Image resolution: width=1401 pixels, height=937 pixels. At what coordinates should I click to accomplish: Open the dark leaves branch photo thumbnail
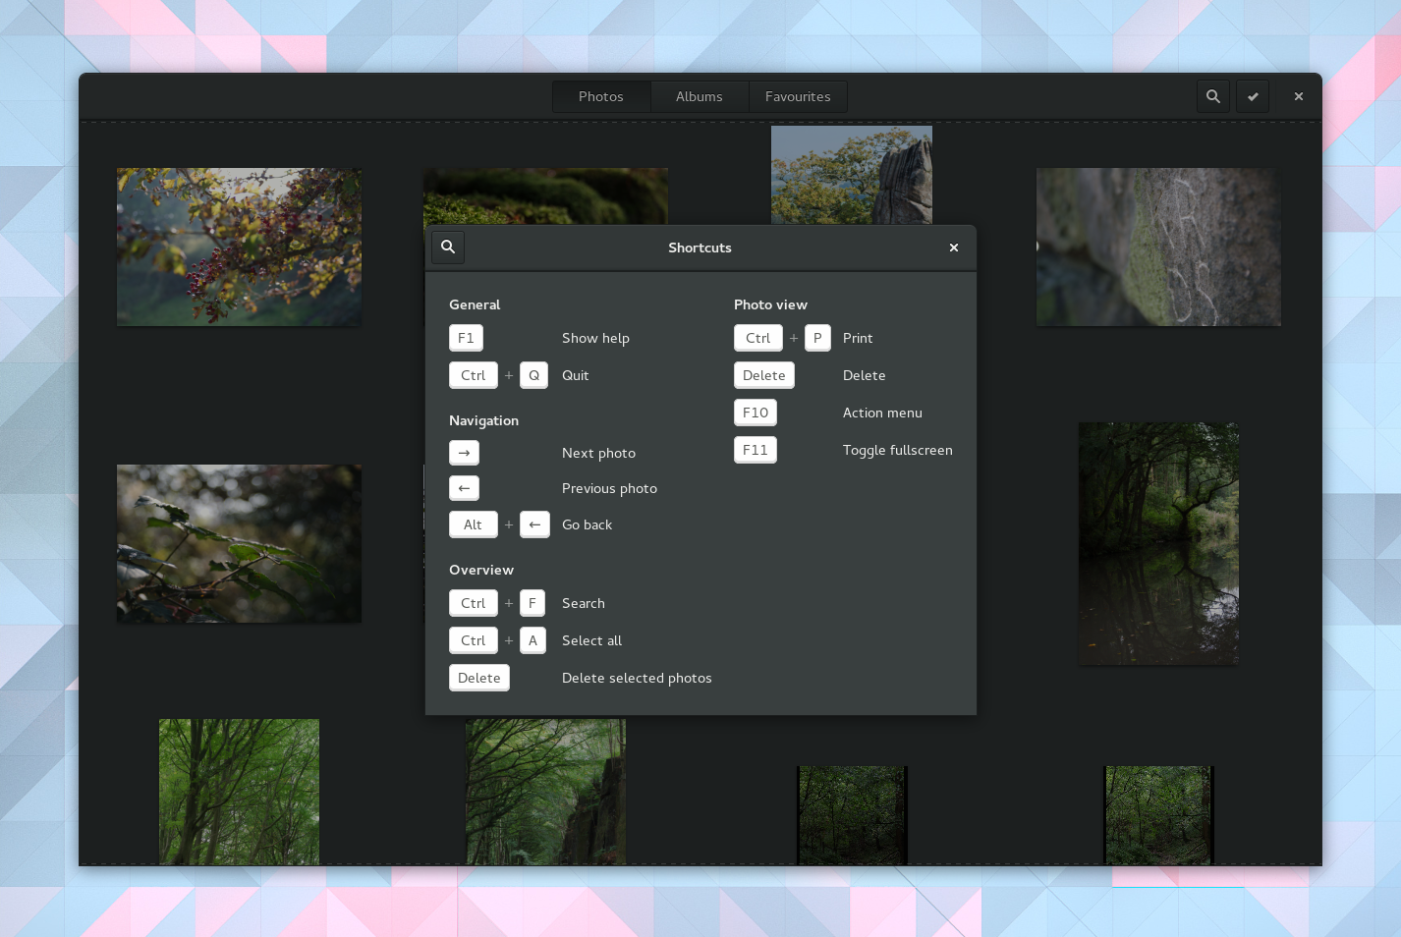(x=239, y=543)
